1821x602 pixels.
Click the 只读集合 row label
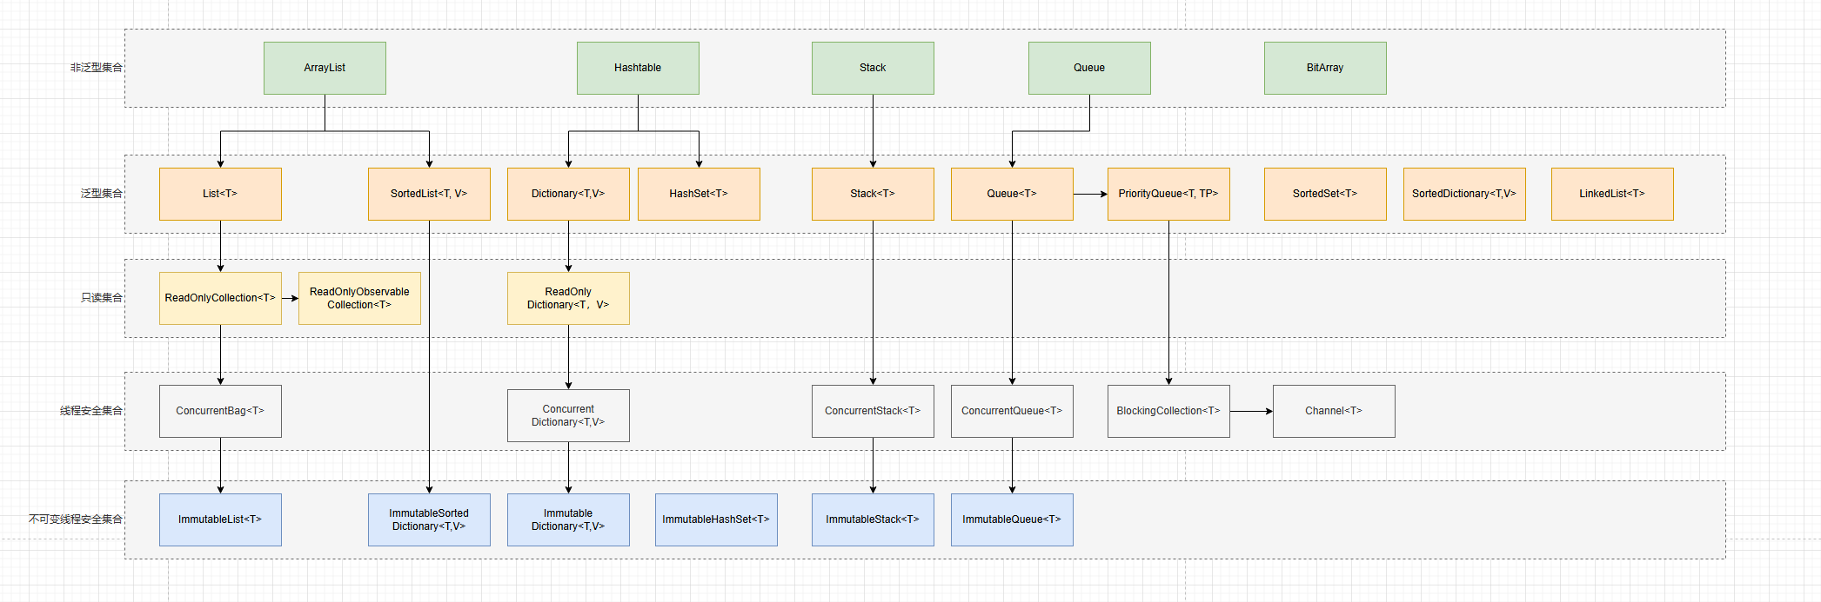[x=102, y=298]
